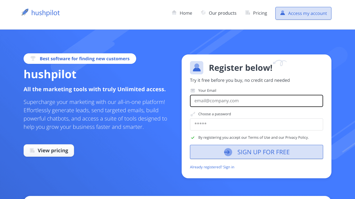Click the tag icon beside Pricing
The height and width of the screenshot is (199, 355).
tap(248, 12)
